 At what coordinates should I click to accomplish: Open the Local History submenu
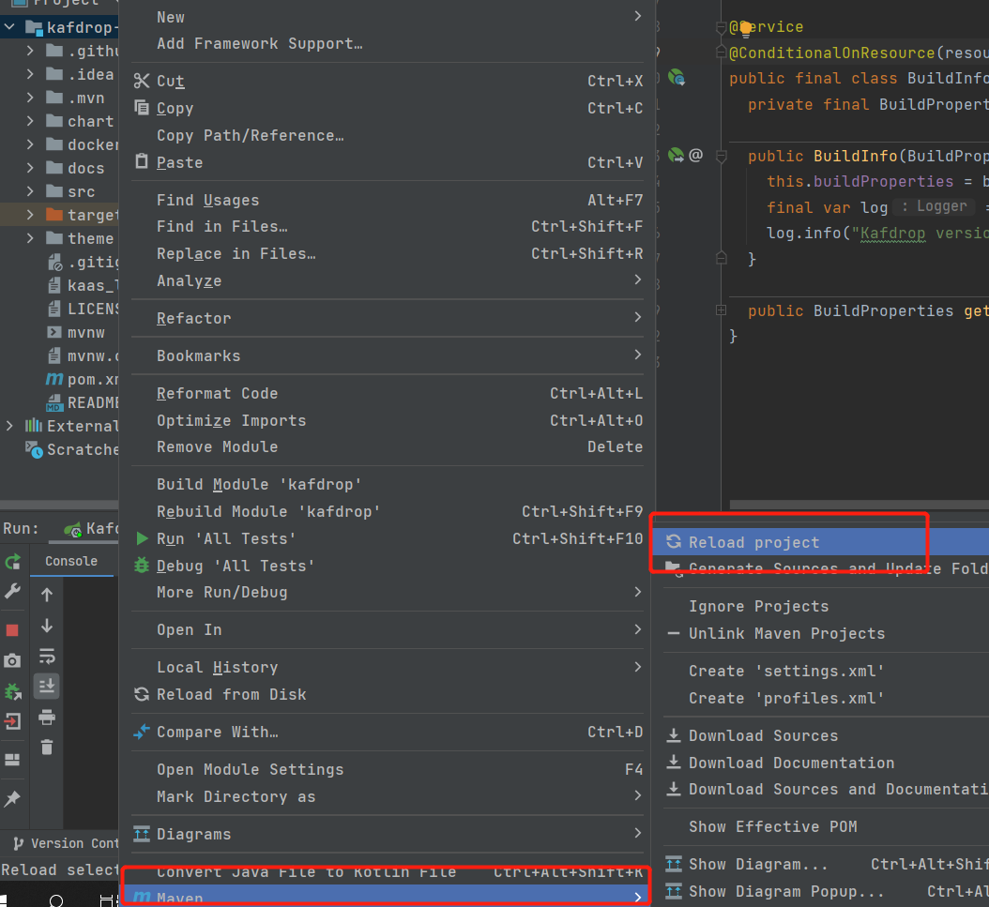point(388,667)
